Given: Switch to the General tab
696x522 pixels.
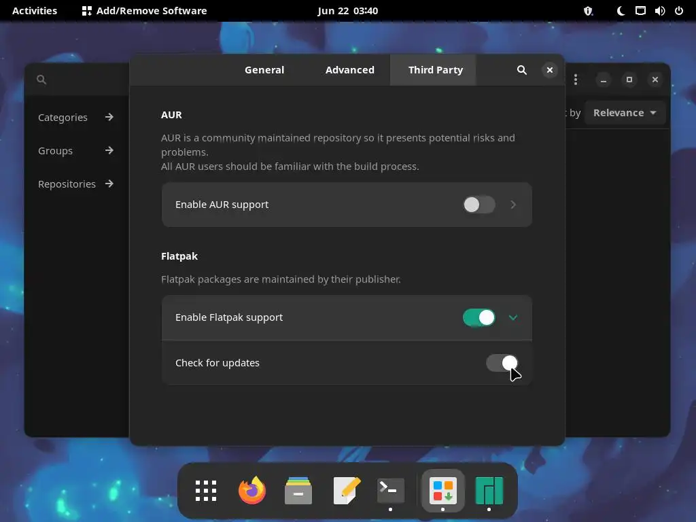Looking at the screenshot, I should (264, 70).
